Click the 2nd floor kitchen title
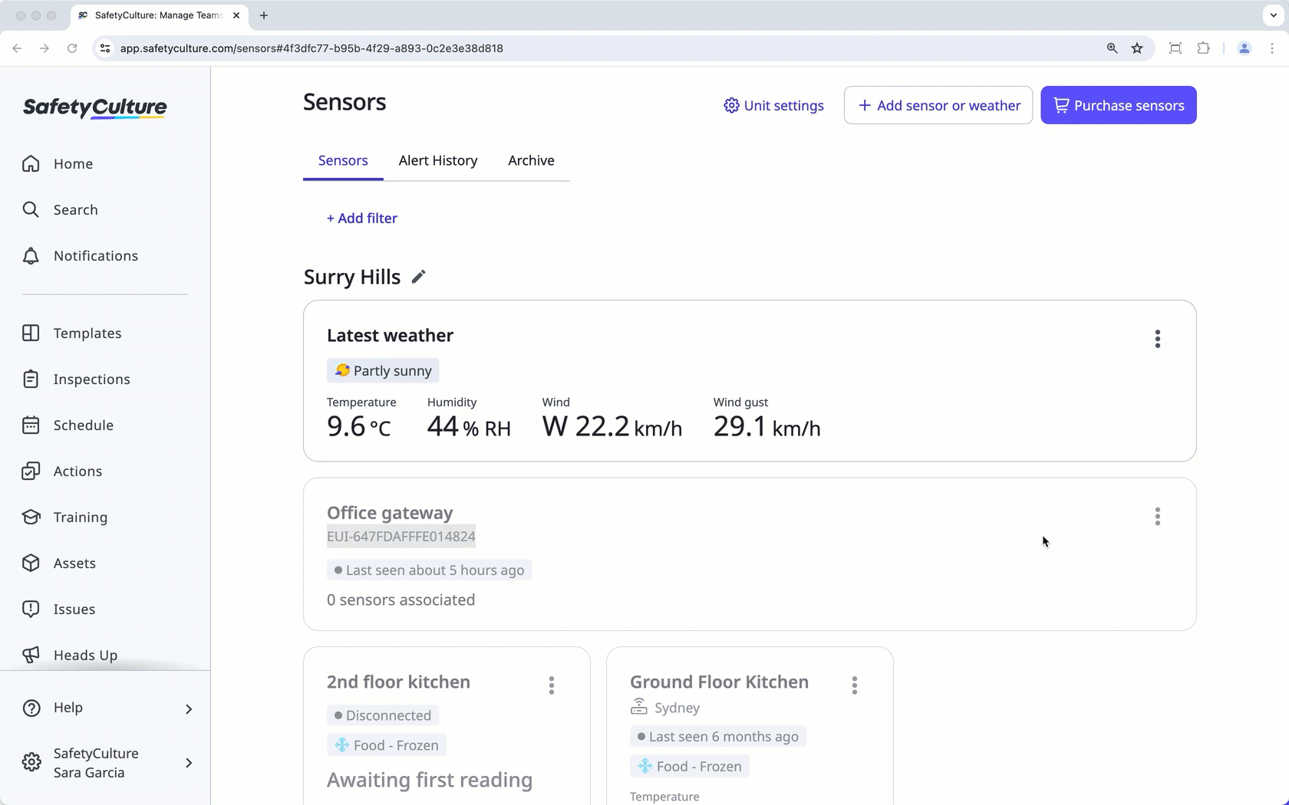This screenshot has height=805, width=1289. 398,682
